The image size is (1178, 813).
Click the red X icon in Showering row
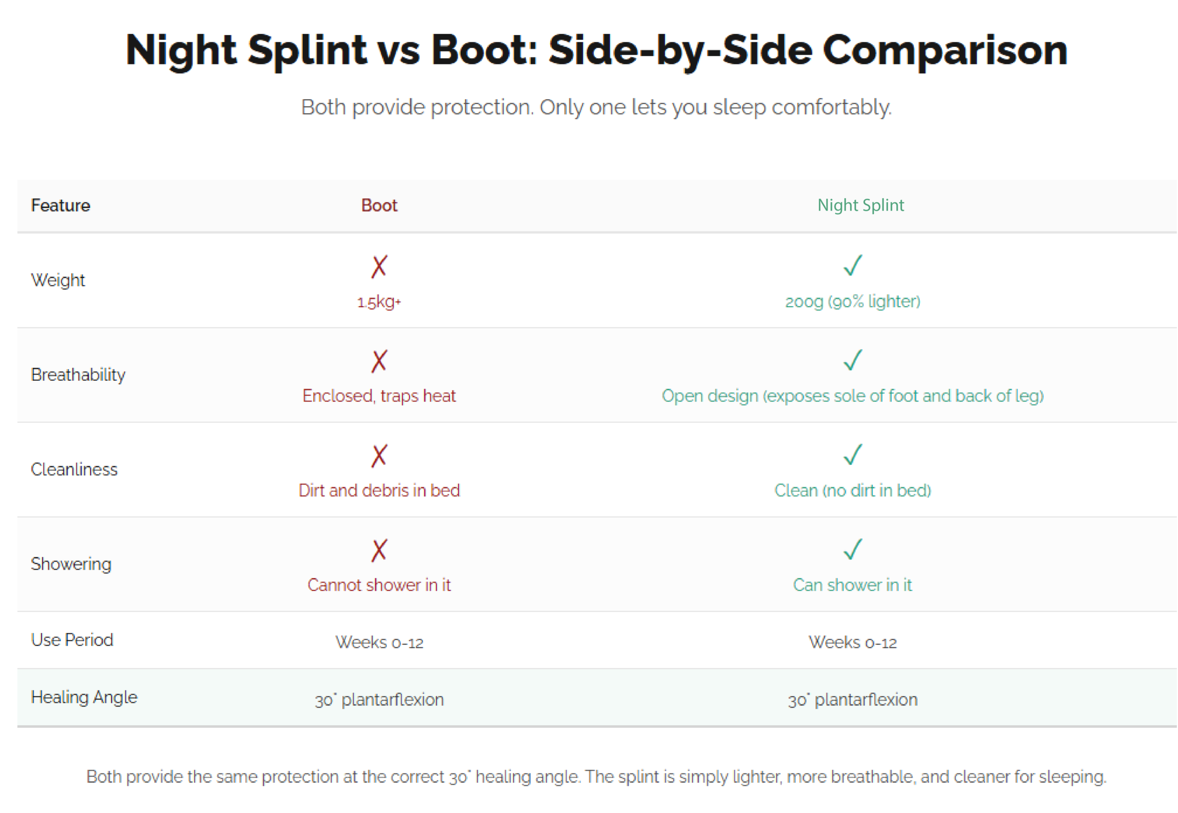coord(379,550)
